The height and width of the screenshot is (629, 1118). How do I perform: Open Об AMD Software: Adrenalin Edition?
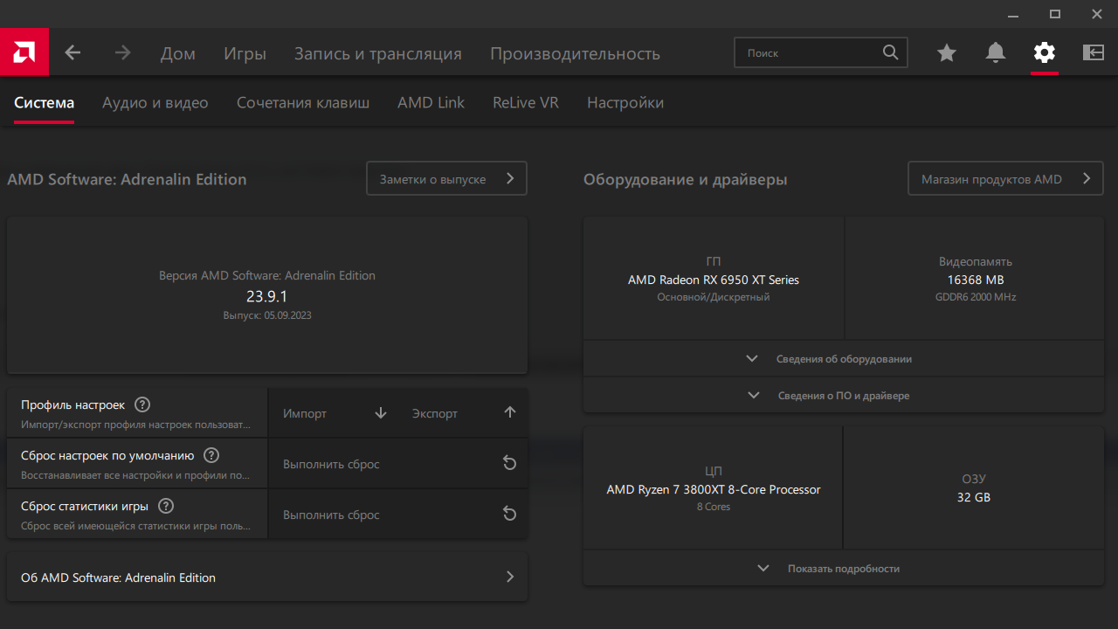pyautogui.click(x=267, y=577)
